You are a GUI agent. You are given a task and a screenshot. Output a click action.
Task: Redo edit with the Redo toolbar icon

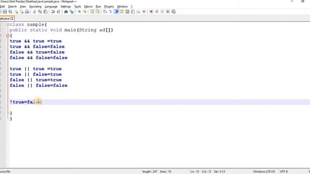click(59, 12)
